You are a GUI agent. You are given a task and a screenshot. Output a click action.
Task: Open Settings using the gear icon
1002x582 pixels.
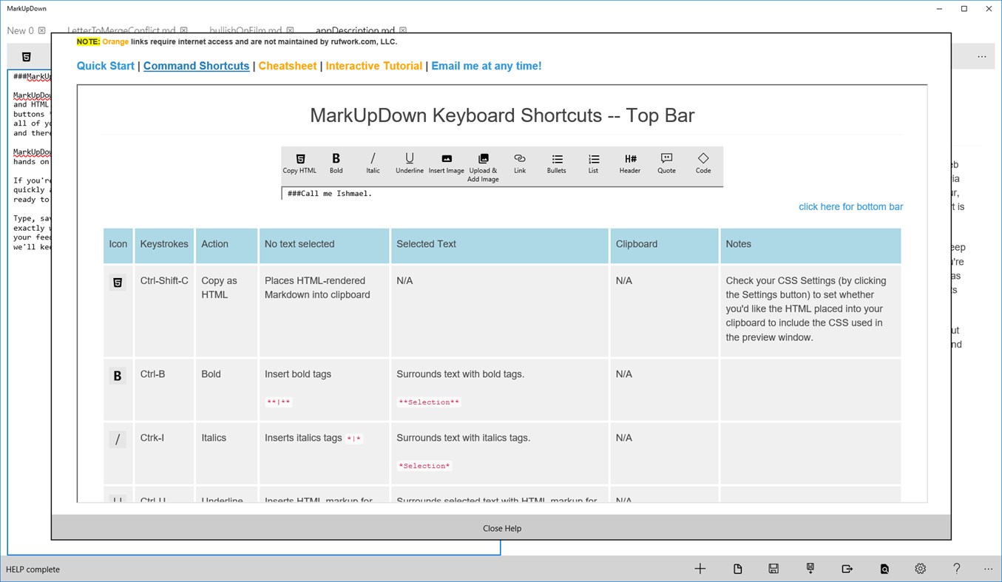[920, 569]
